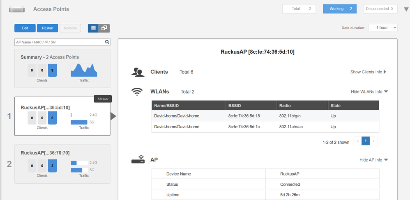Viewport: 410px width, 200px height.
Task: Switch to list view icon
Action: (x=93, y=28)
